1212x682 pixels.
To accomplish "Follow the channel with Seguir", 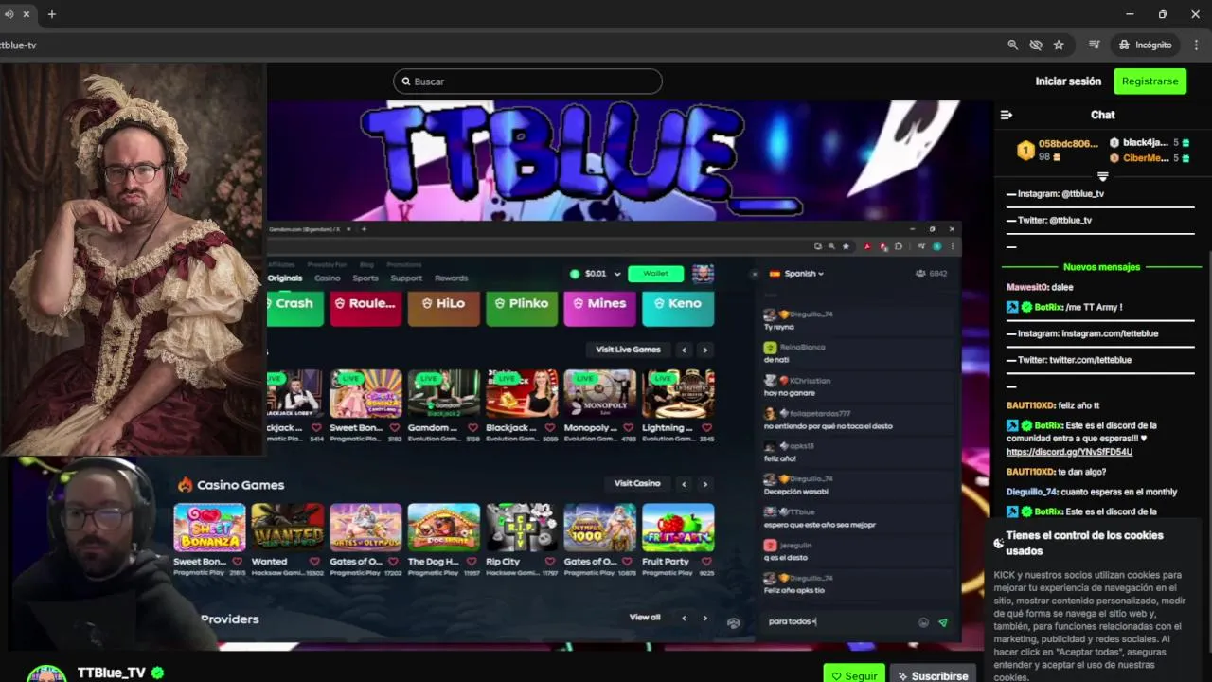I will 853,675.
